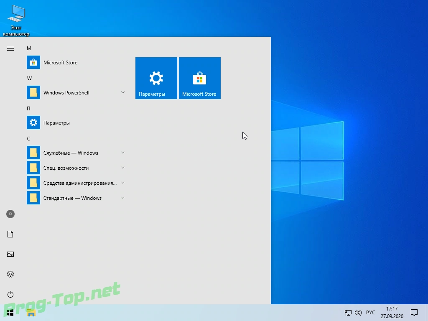Open Pictures via the sidebar image icon
The height and width of the screenshot is (321, 428).
click(10, 254)
